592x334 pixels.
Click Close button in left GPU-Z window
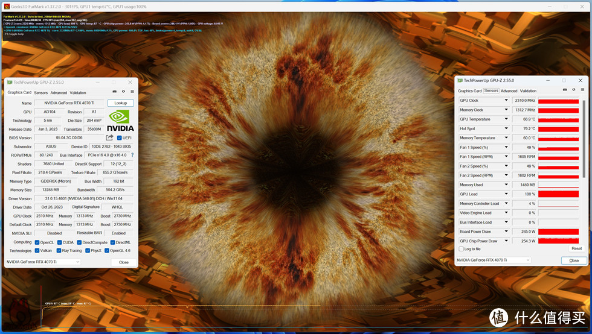point(123,262)
